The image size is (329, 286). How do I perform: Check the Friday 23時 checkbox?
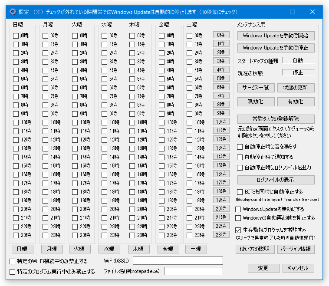click(x=162, y=235)
